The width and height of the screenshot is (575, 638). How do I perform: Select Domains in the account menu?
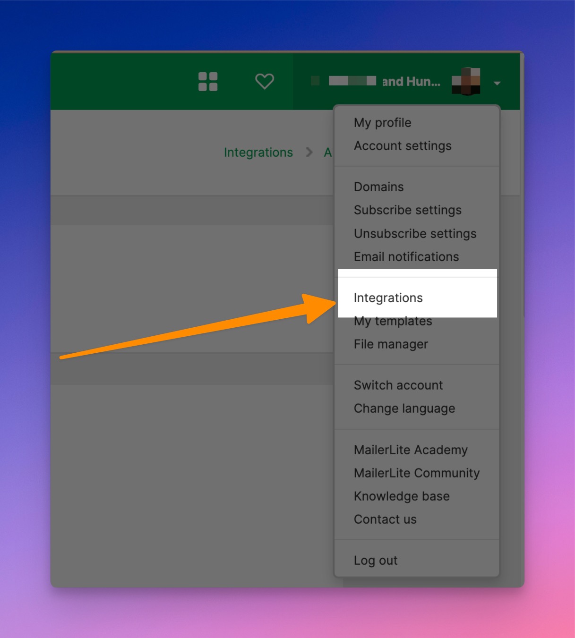click(378, 187)
